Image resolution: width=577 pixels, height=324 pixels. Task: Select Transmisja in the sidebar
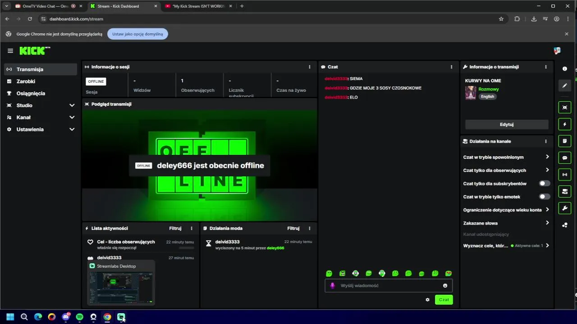click(41, 69)
